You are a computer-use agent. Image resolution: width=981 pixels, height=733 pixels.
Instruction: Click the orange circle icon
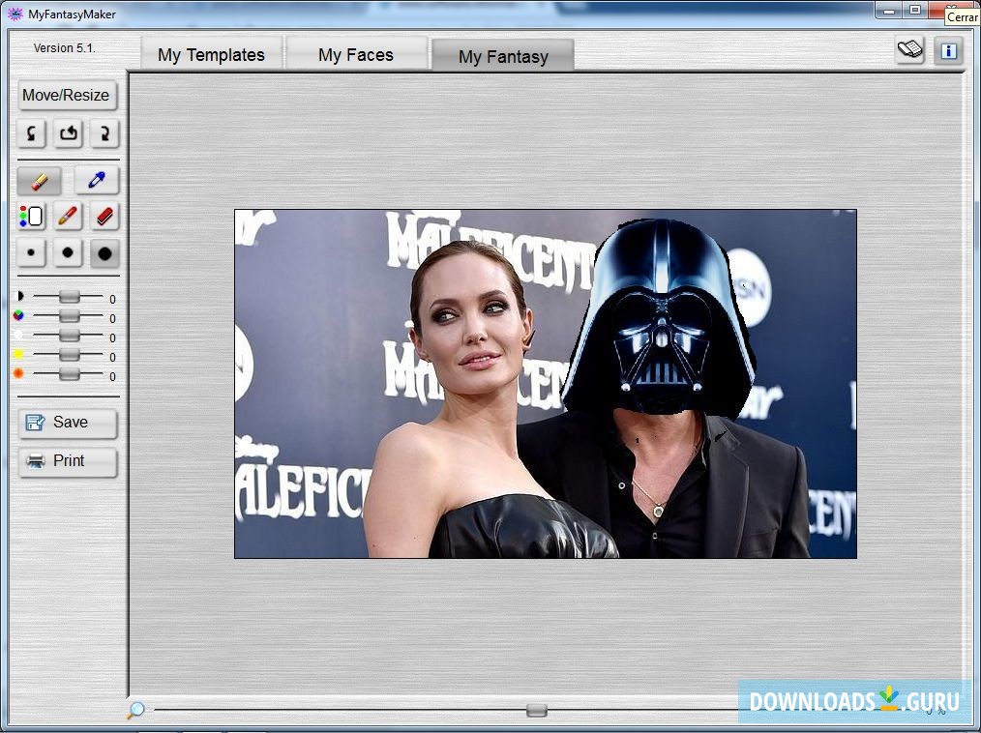click(x=18, y=373)
